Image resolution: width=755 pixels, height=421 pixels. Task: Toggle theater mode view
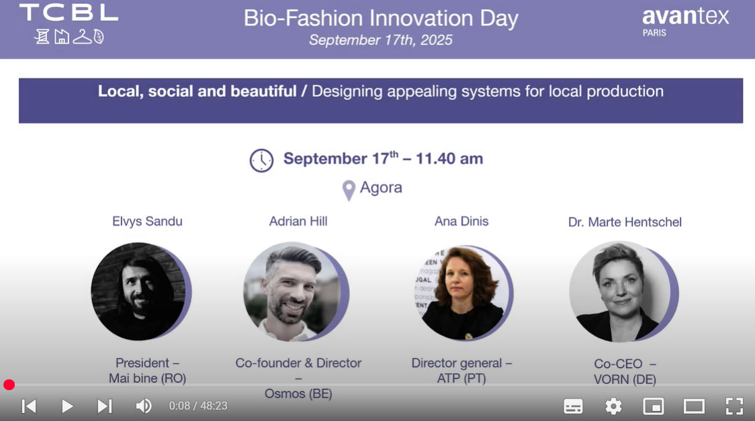pyautogui.click(x=694, y=406)
